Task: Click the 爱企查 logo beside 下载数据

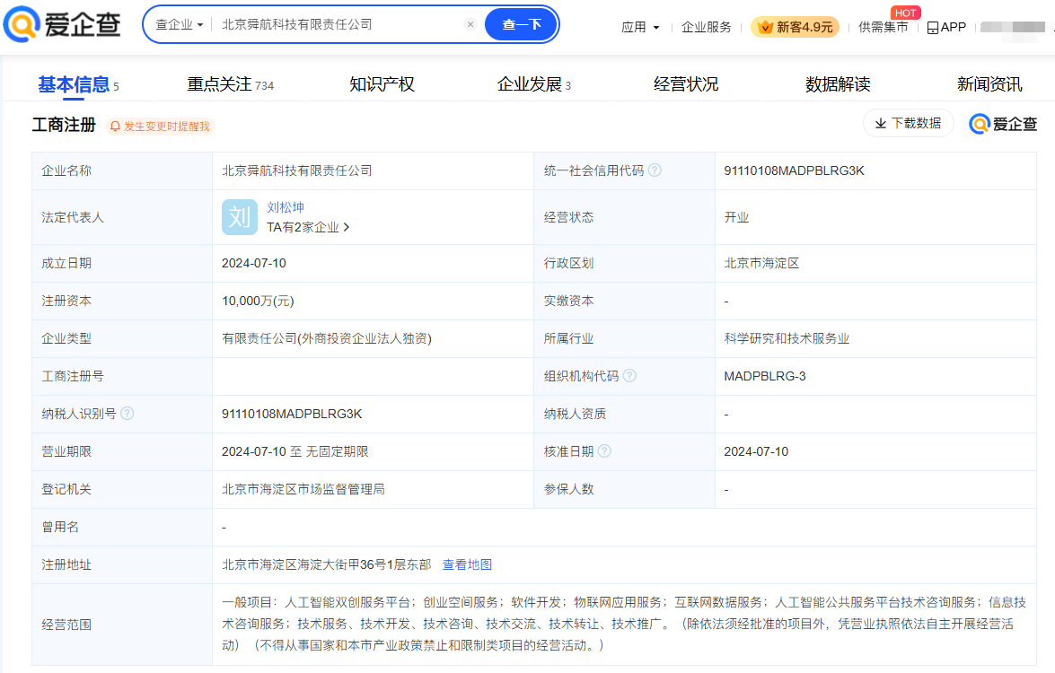Action: [1003, 124]
